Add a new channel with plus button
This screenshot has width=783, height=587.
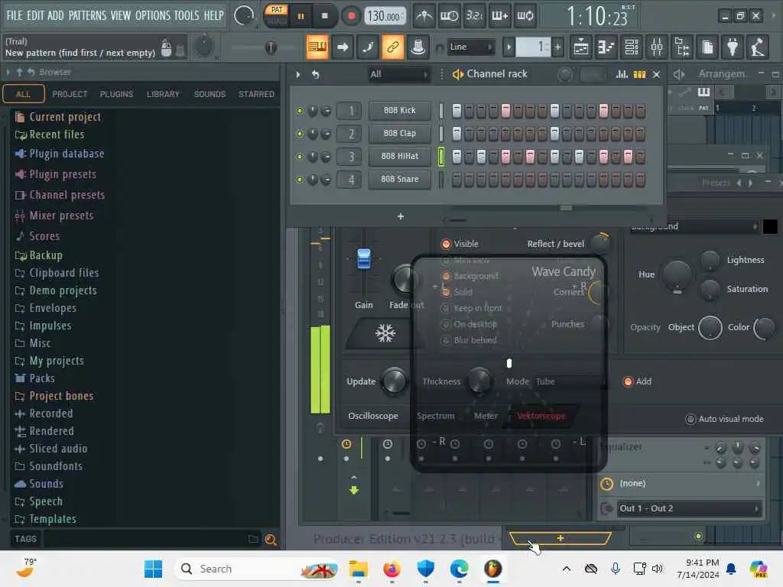click(x=401, y=216)
